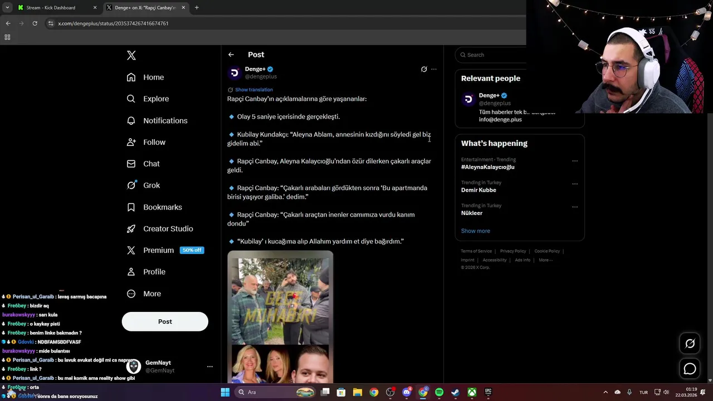Image resolution: width=713 pixels, height=401 pixels.
Task: Open Xbox app from the taskbar
Action: pyautogui.click(x=472, y=392)
